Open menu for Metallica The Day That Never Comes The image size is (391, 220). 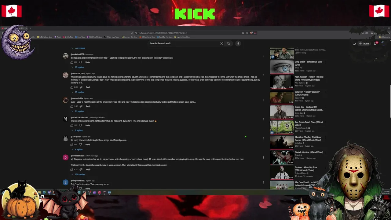click(x=326, y=137)
